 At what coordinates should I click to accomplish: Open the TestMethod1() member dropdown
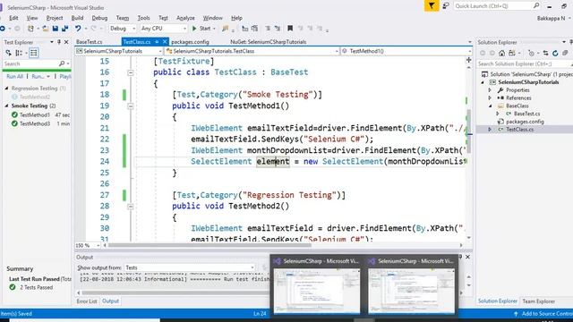406,51
